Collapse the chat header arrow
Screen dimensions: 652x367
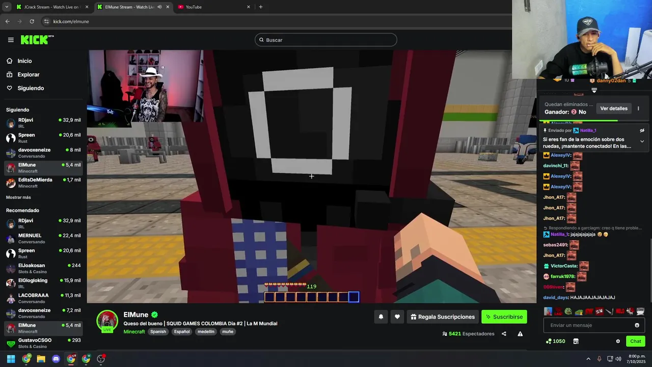(594, 90)
